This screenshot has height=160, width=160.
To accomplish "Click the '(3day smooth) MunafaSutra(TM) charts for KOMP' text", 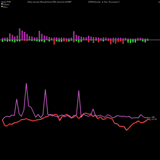I will 49,2.
